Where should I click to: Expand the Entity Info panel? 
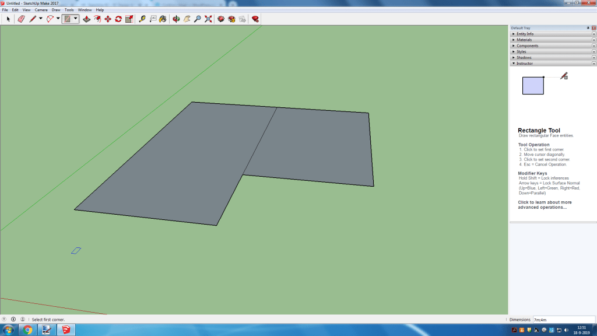[525, 34]
